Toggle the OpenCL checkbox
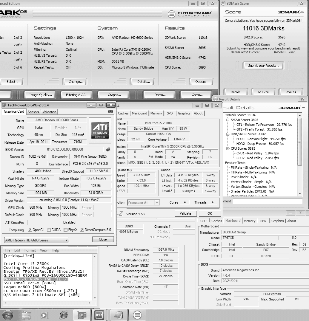The height and width of the screenshot is (321, 309). pyautogui.click(x=30, y=230)
